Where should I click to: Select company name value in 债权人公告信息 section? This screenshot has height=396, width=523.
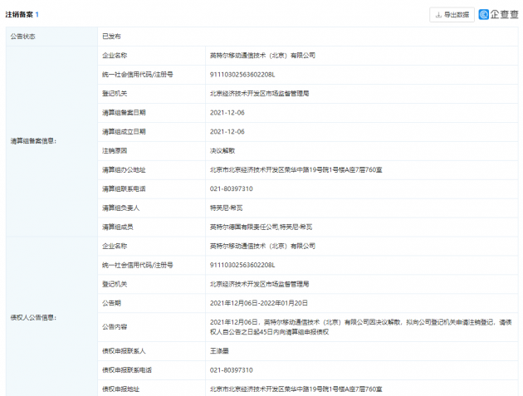tap(262, 246)
